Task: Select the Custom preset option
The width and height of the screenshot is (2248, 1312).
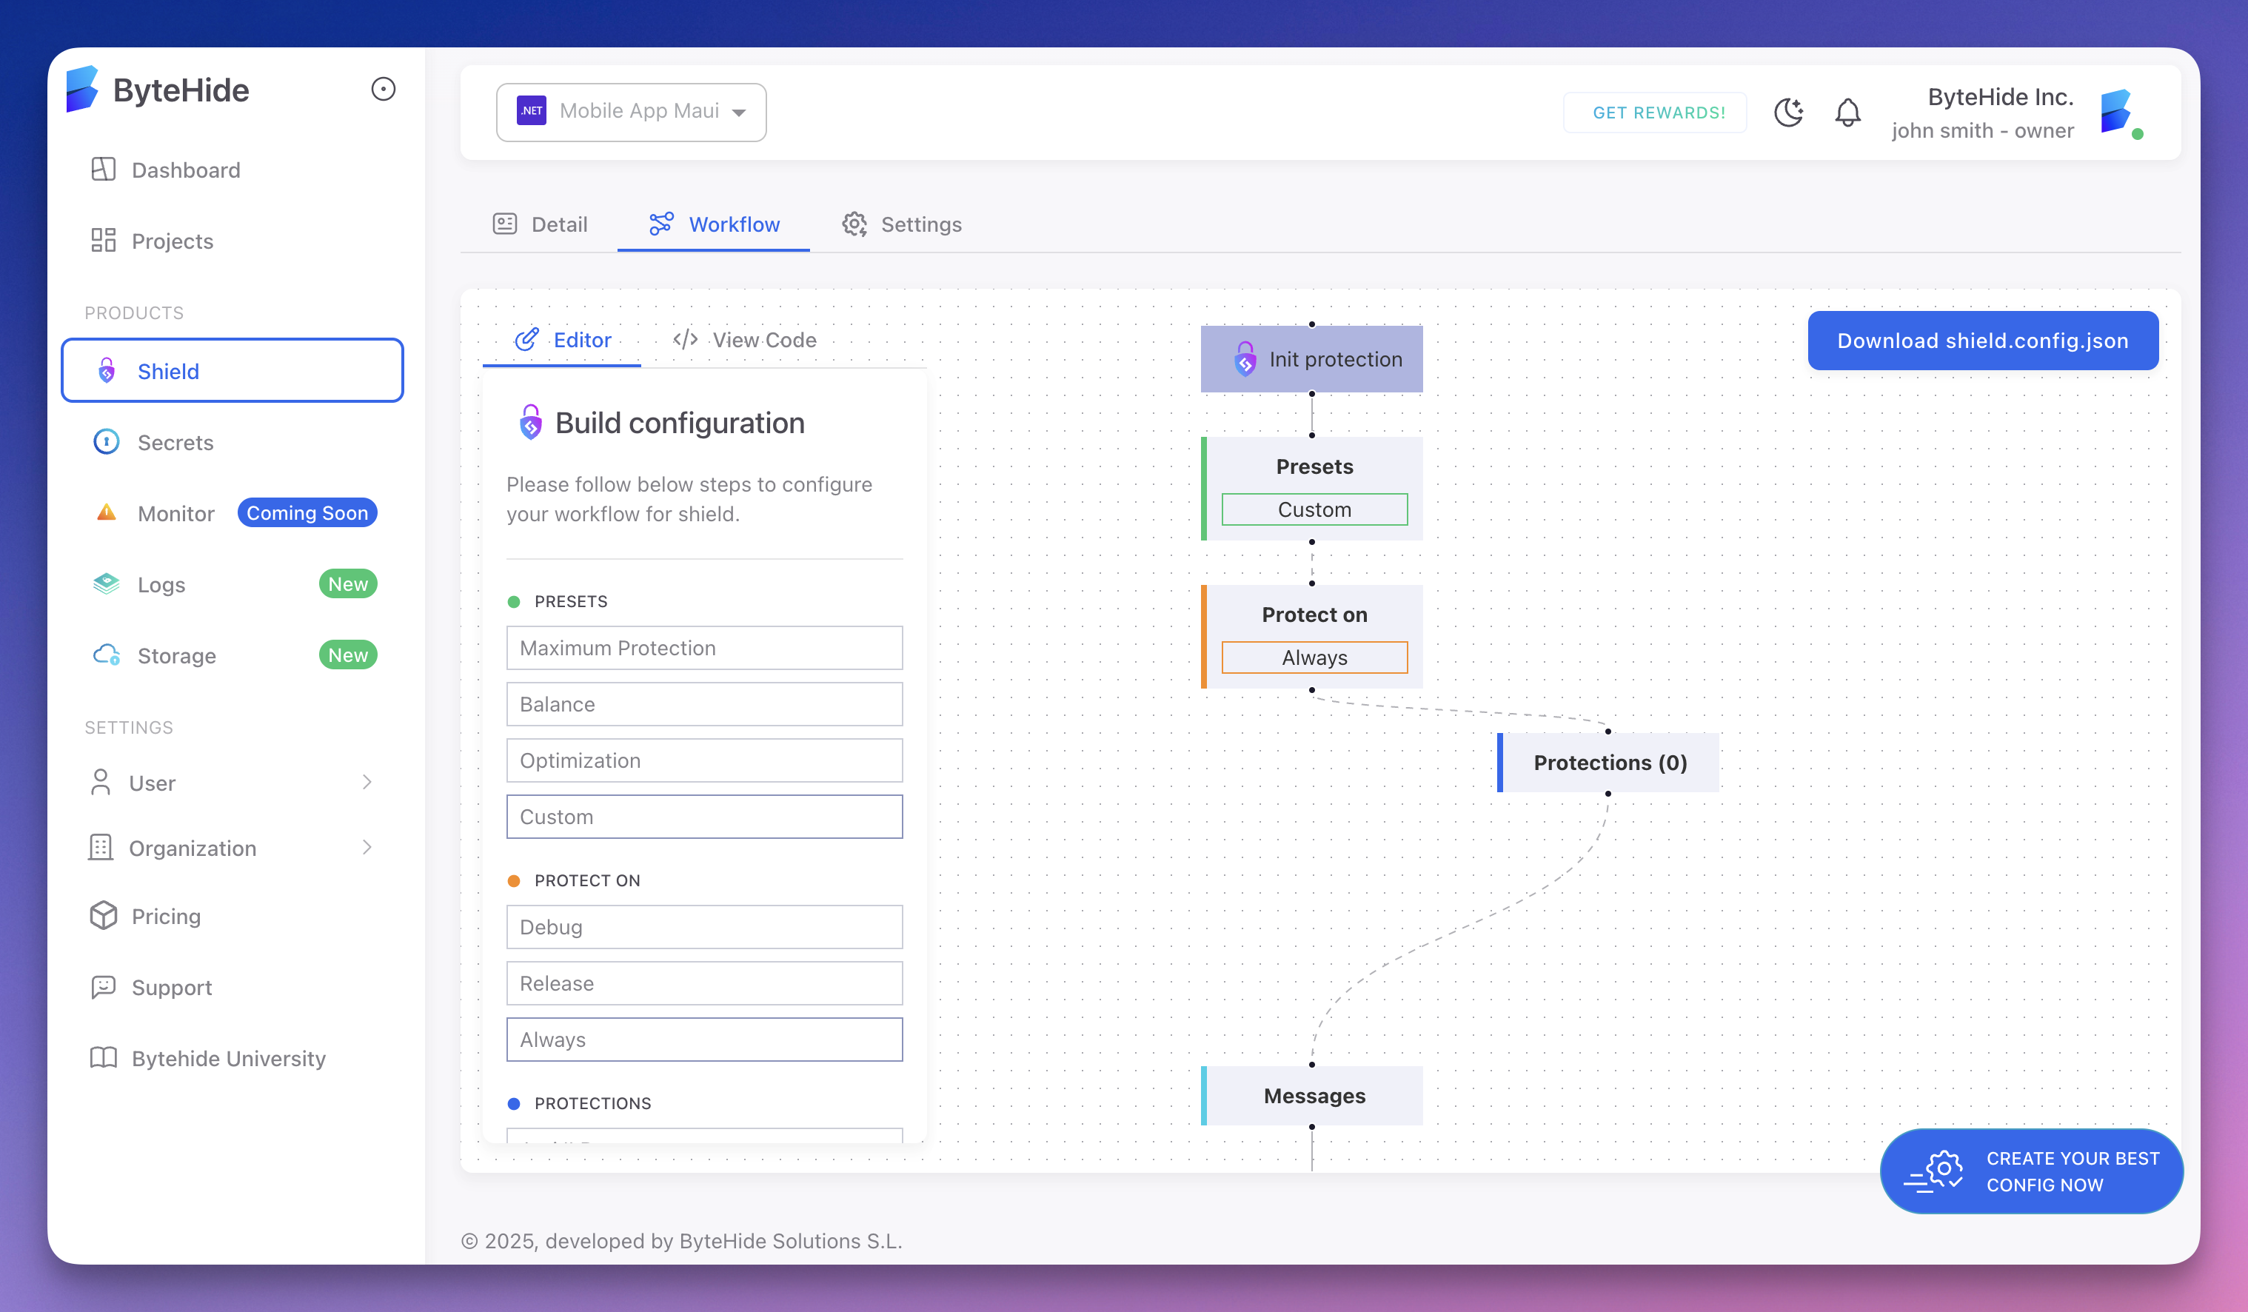Action: [704, 816]
